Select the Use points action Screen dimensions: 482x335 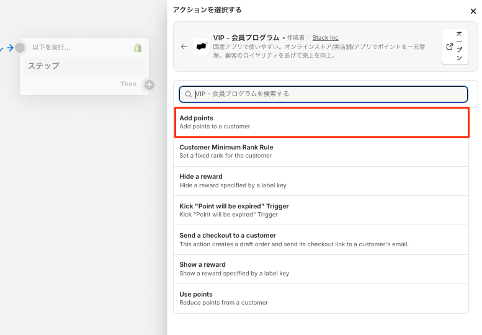coord(321,299)
